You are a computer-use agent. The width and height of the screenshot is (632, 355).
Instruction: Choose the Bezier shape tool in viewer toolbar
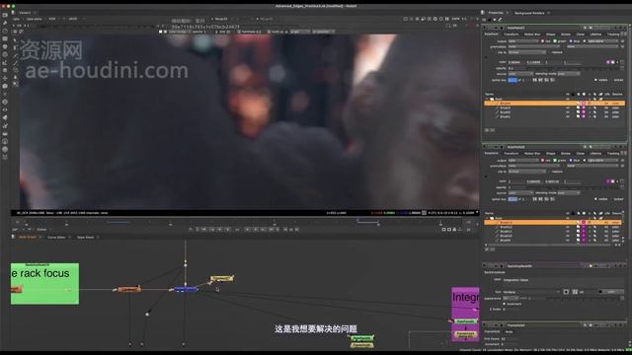[x=16, y=55]
